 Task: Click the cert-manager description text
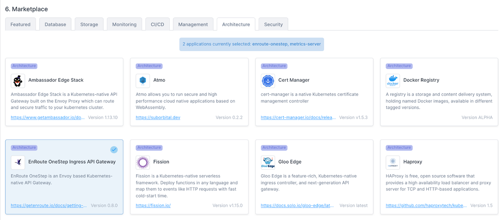[x=309, y=98]
